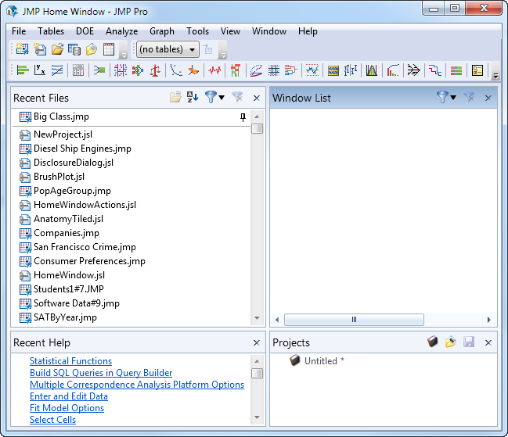This screenshot has width=508, height=437.
Task: Click the converging arrows toolbar icon
Action: click(x=414, y=70)
